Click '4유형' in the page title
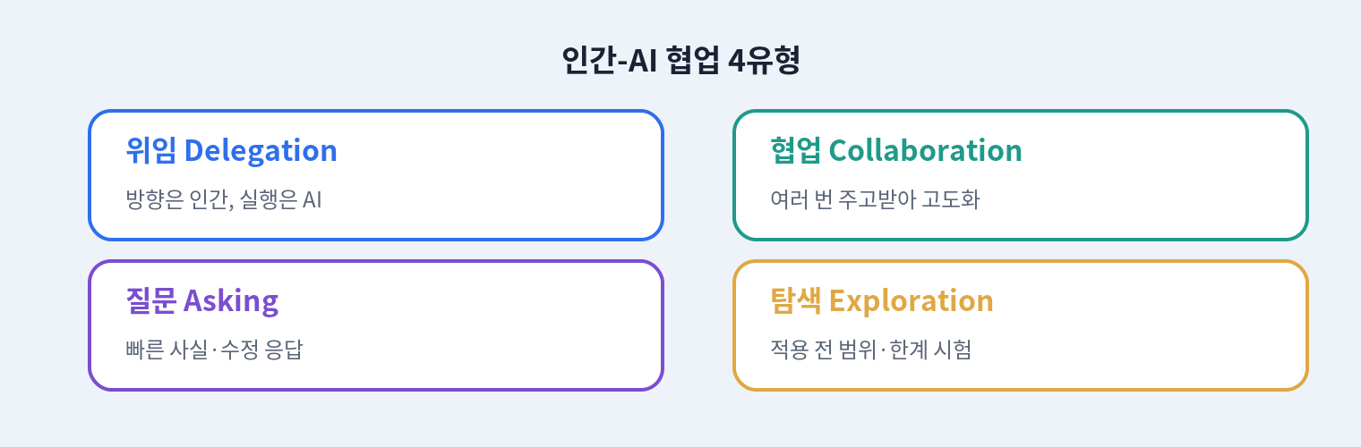Screen dimensions: 1361x447 [764, 61]
